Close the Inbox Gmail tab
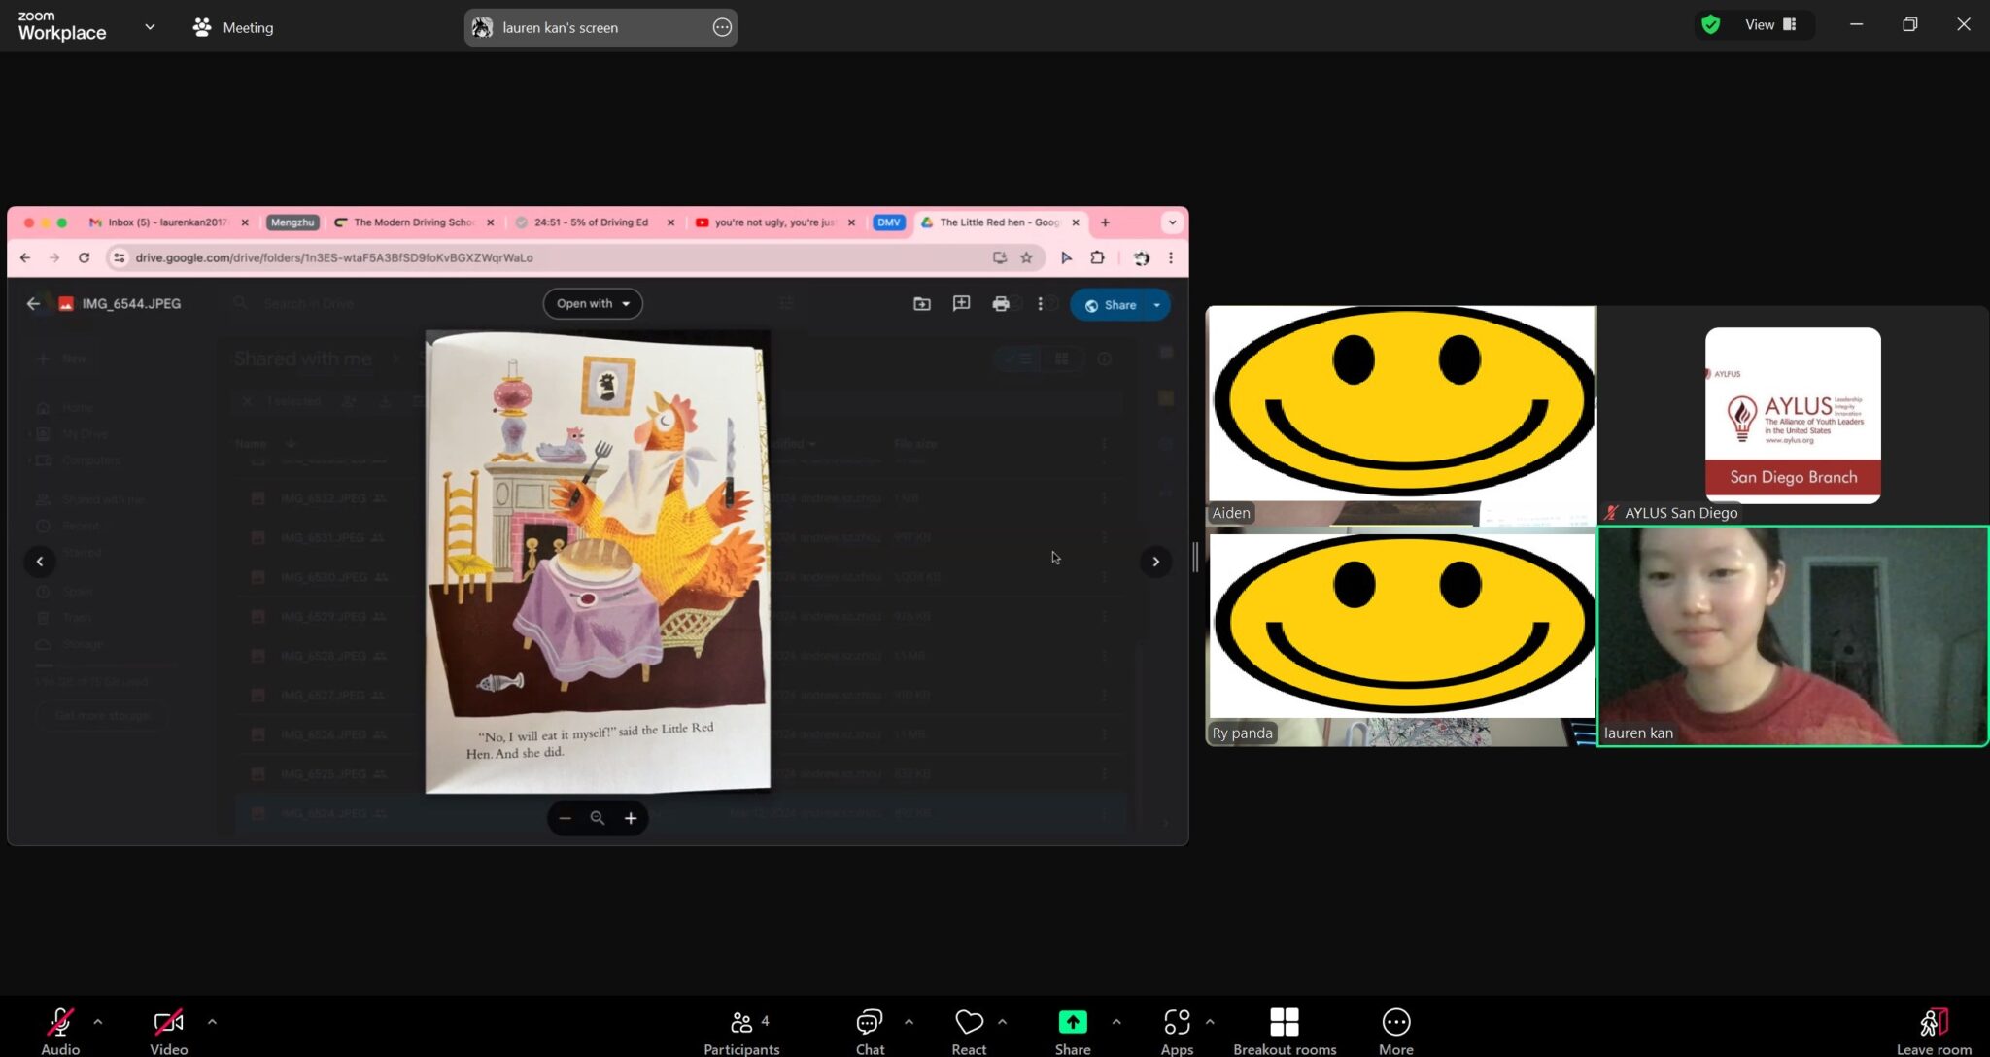1990x1057 pixels. click(x=245, y=222)
